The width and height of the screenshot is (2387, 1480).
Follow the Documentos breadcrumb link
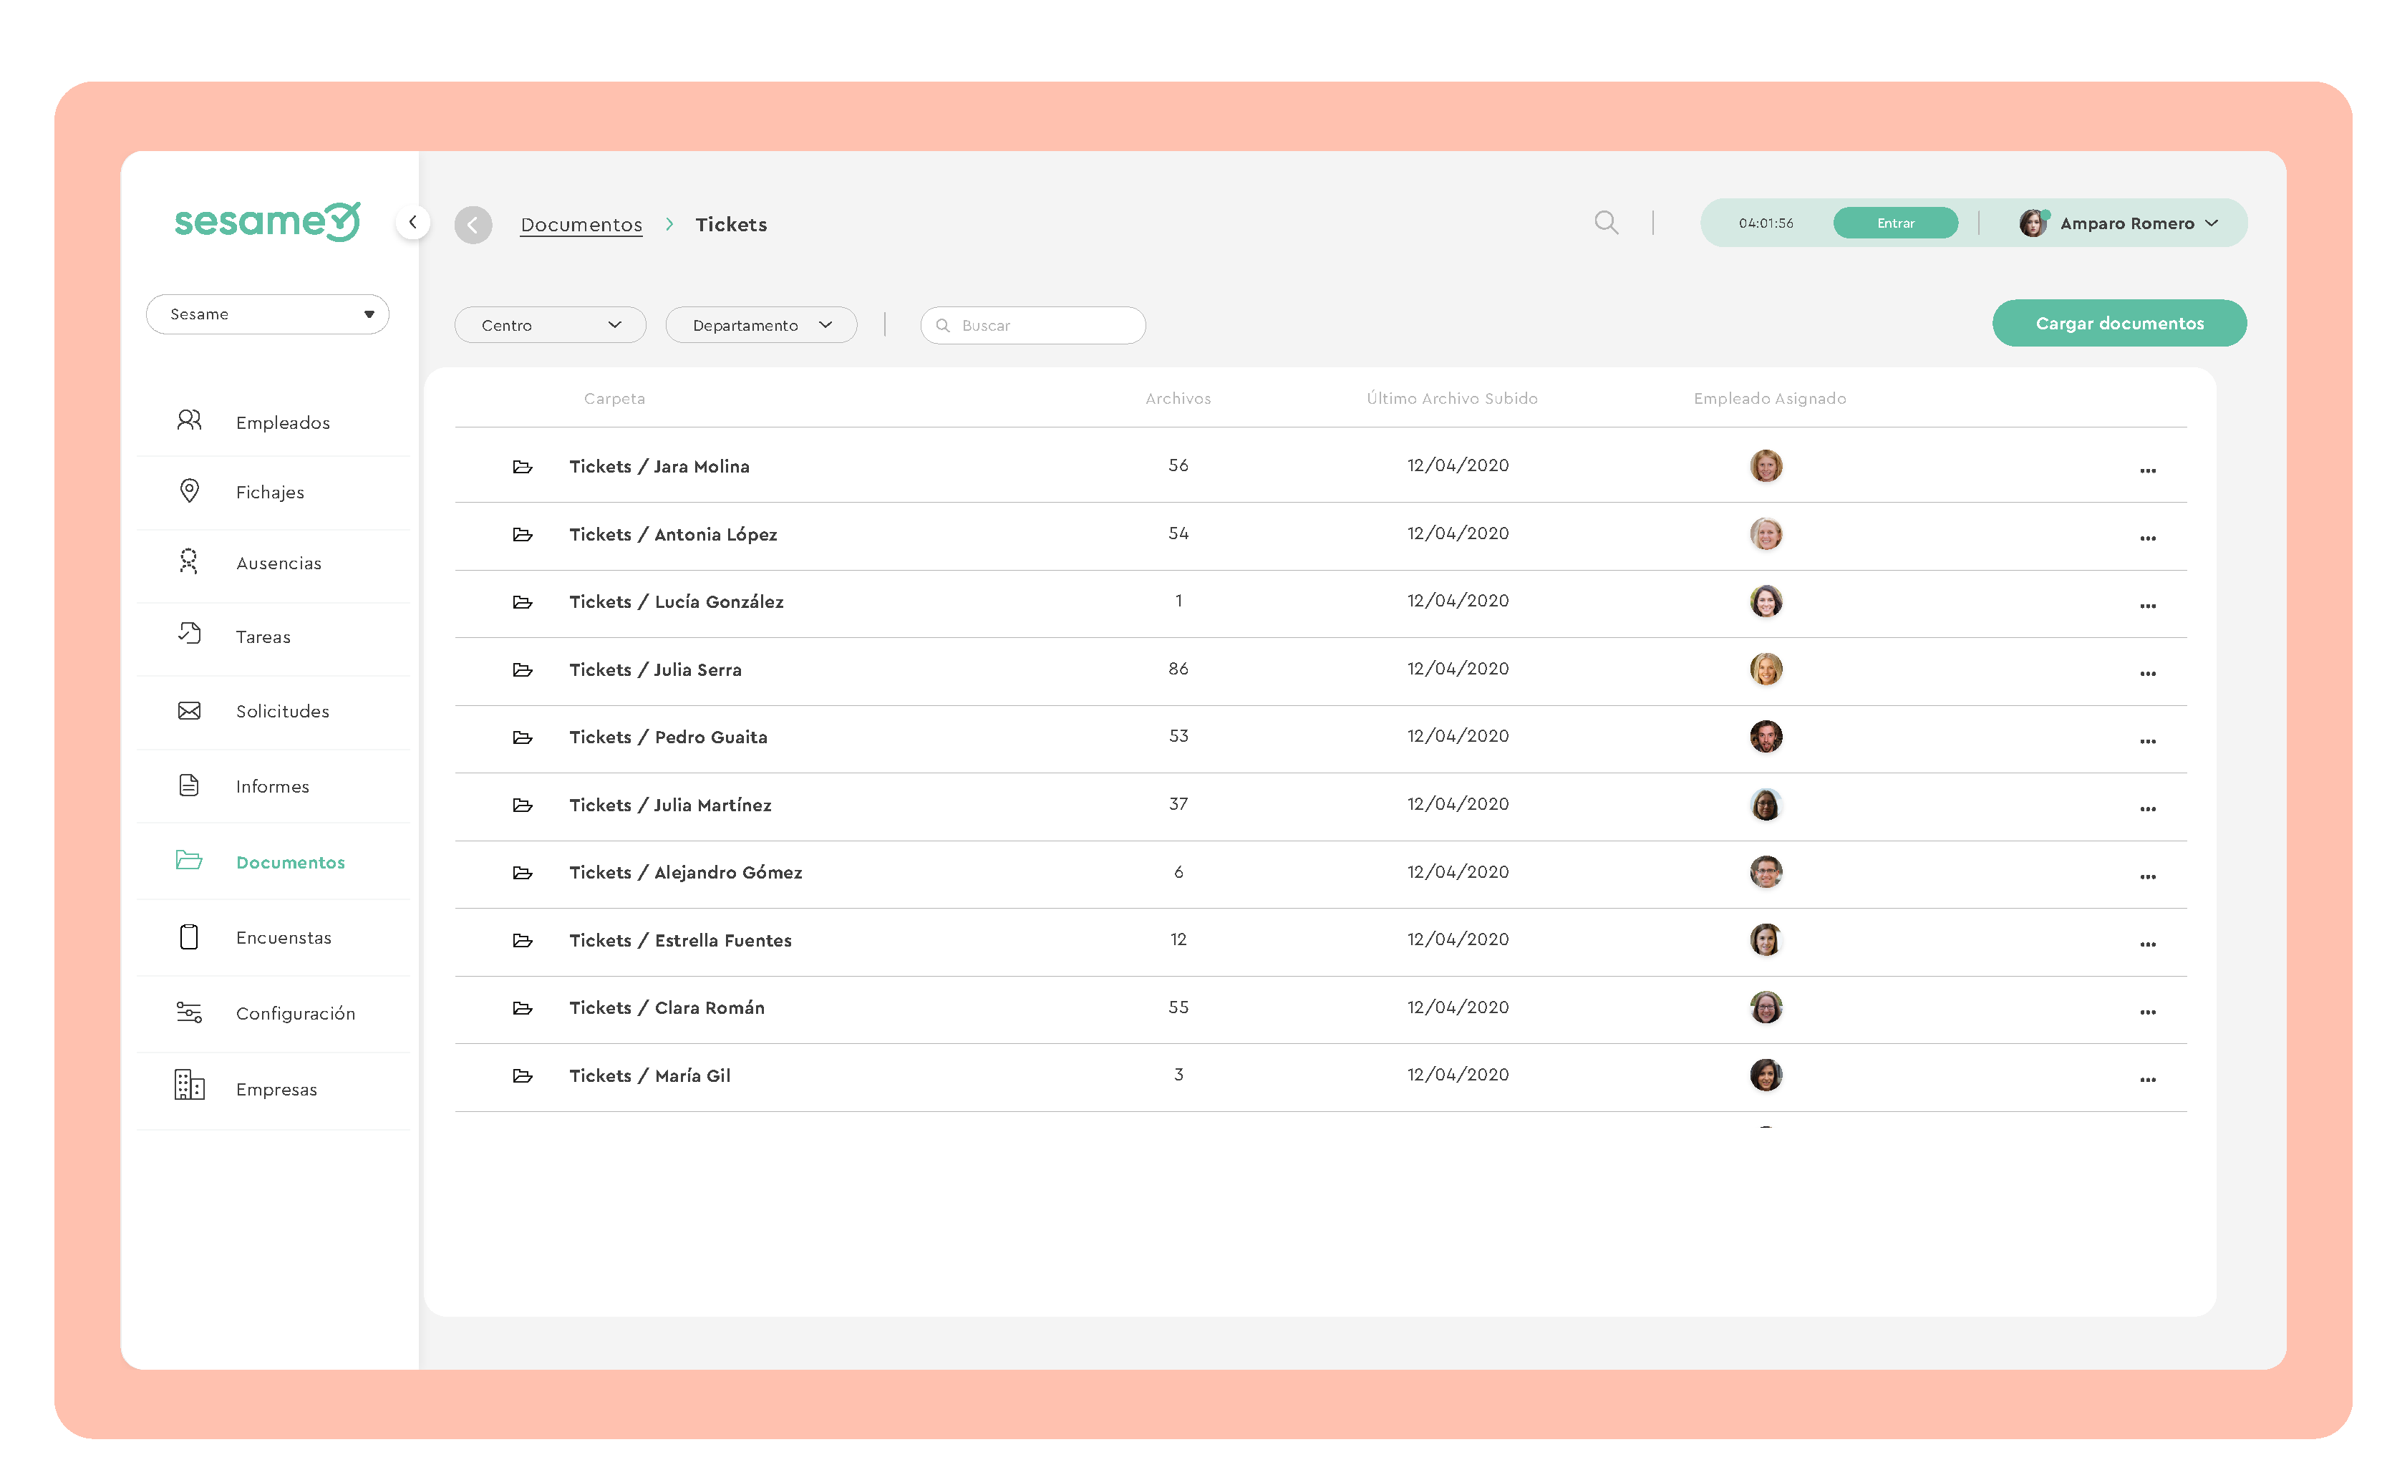tap(581, 224)
